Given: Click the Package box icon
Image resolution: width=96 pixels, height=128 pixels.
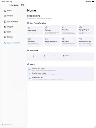Looking at the screenshot, I should pyautogui.click(x=46, y=27).
